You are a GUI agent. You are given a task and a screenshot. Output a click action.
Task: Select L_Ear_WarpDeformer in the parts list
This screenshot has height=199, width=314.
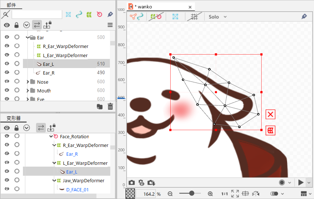(65, 55)
